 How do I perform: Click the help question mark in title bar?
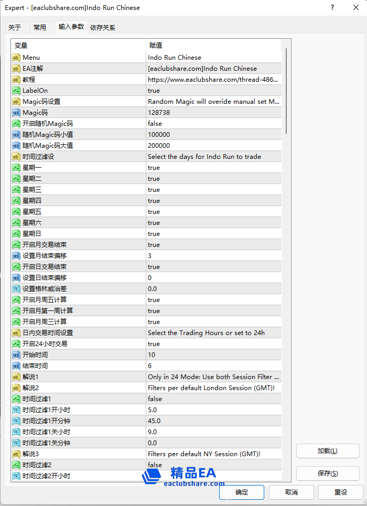pos(332,8)
